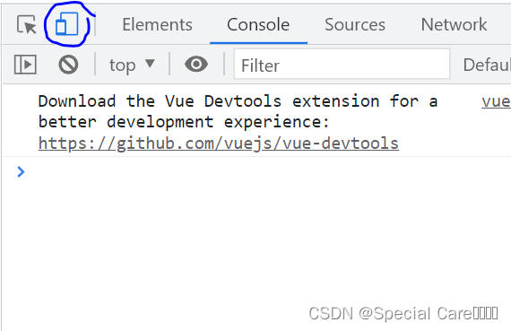This screenshot has height=331, width=511.
Task: Go to the Network tab
Action: (454, 24)
